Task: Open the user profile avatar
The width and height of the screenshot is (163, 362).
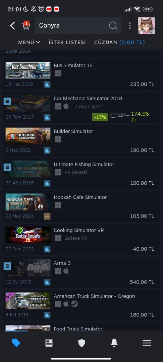Action: (146, 25)
